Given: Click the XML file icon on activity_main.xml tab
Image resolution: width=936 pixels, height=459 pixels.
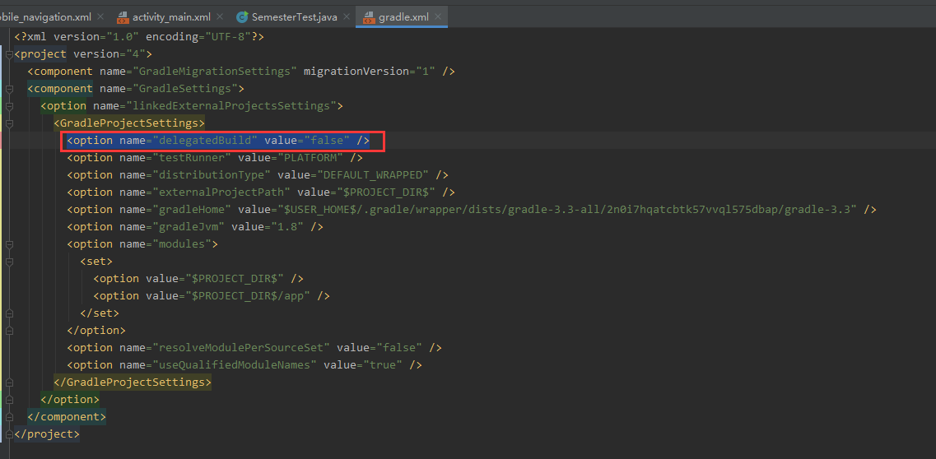Looking at the screenshot, I should coord(123,17).
